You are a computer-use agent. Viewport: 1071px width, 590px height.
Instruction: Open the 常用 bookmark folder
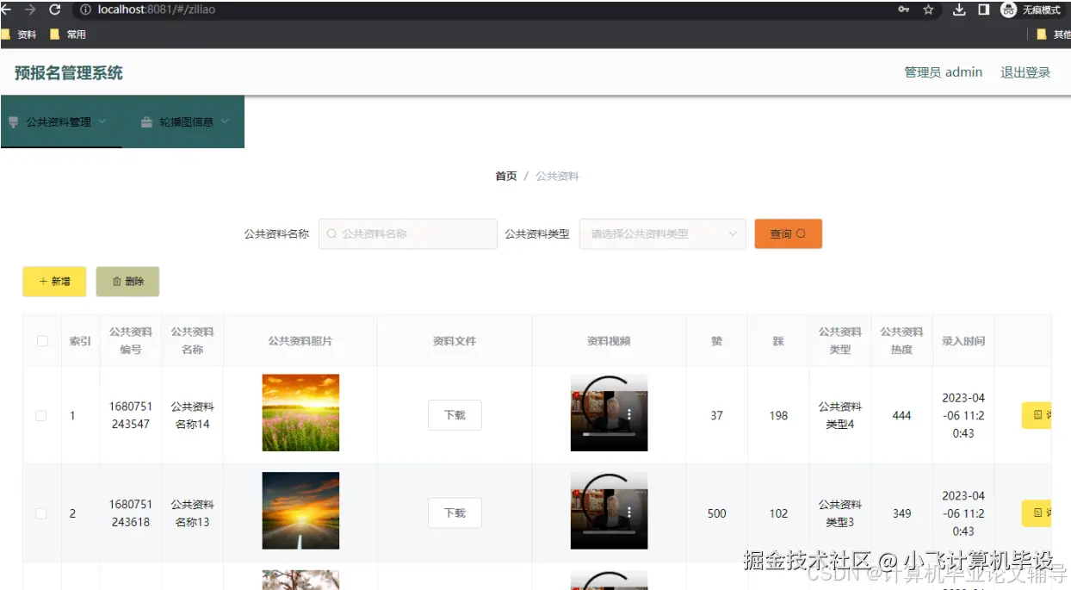click(68, 34)
